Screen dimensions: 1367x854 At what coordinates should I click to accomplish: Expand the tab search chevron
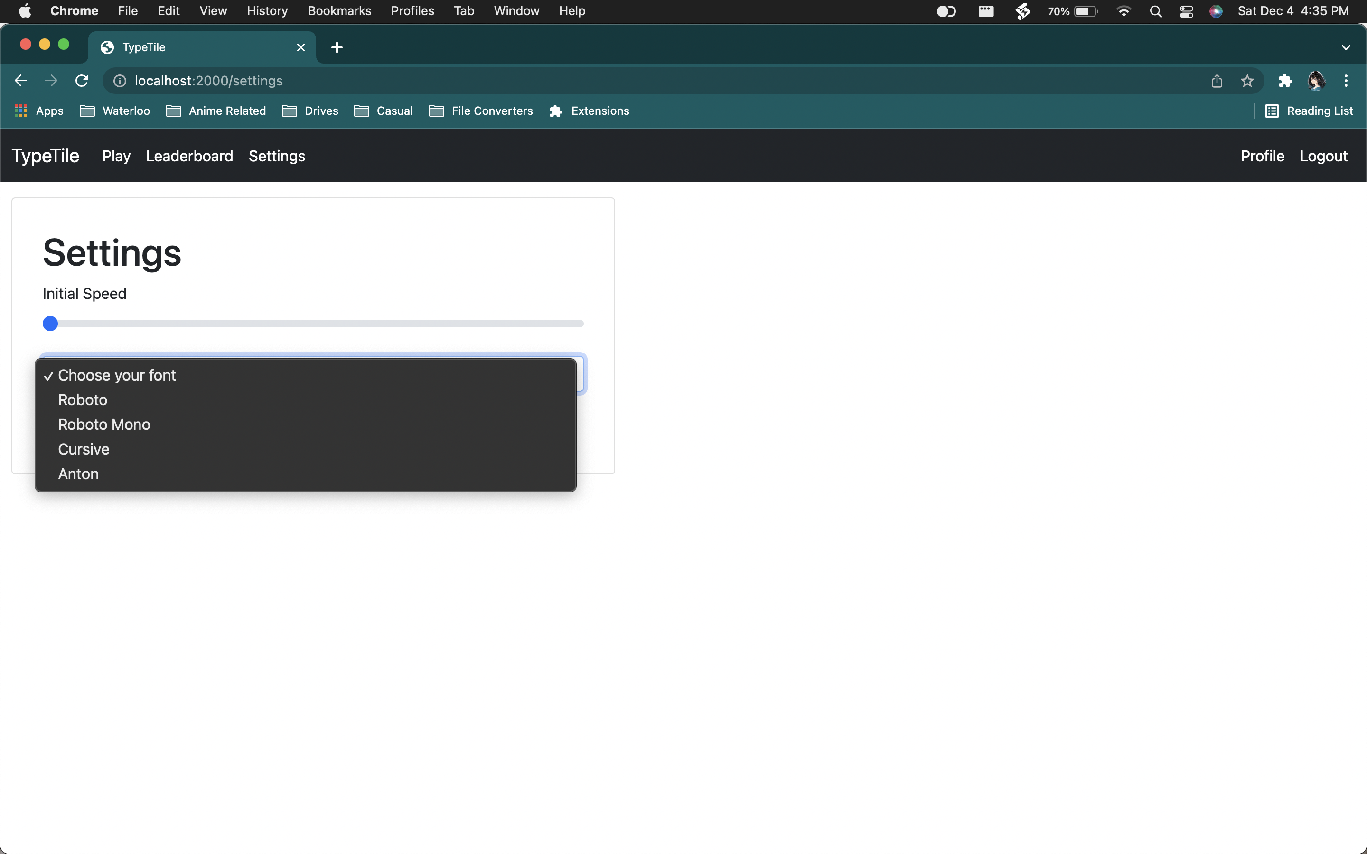(1346, 47)
